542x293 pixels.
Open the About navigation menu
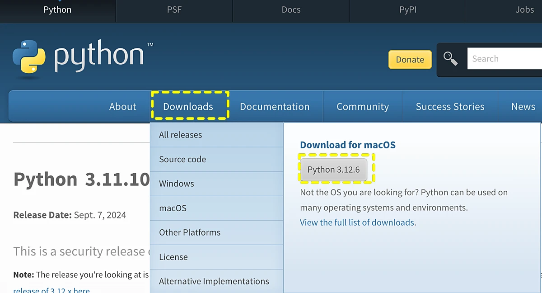point(122,107)
